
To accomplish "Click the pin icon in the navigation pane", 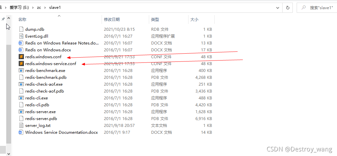I will (x=3, y=19).
